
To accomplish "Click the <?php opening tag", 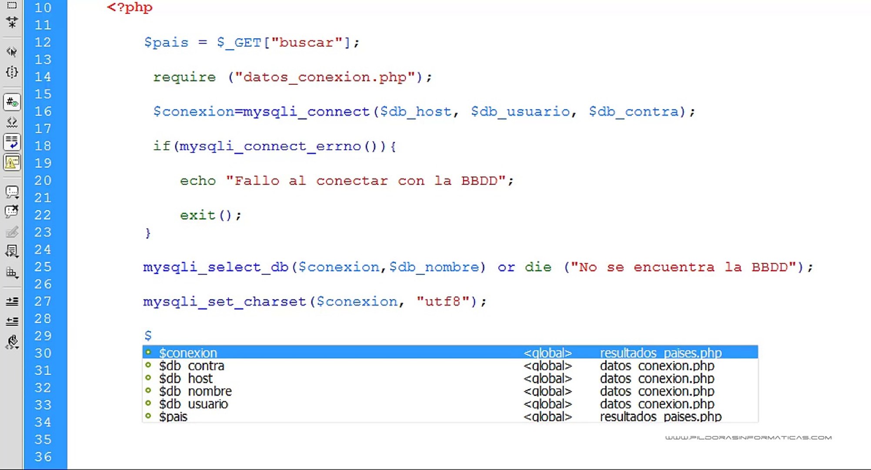I will [130, 8].
